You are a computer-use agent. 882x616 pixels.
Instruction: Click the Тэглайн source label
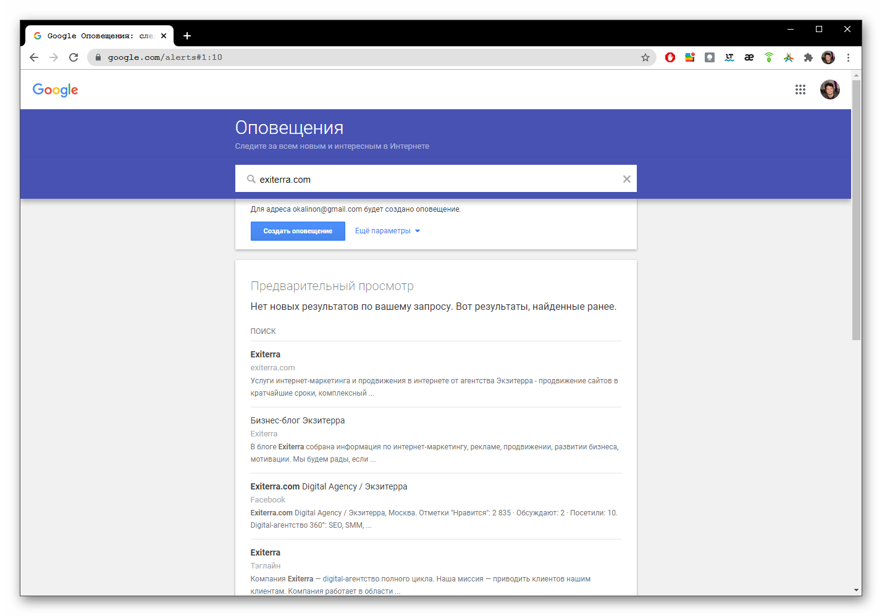tap(266, 566)
